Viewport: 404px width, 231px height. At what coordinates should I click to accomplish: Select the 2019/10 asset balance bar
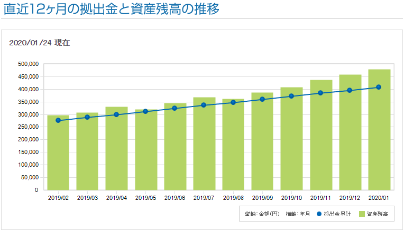point(292,139)
